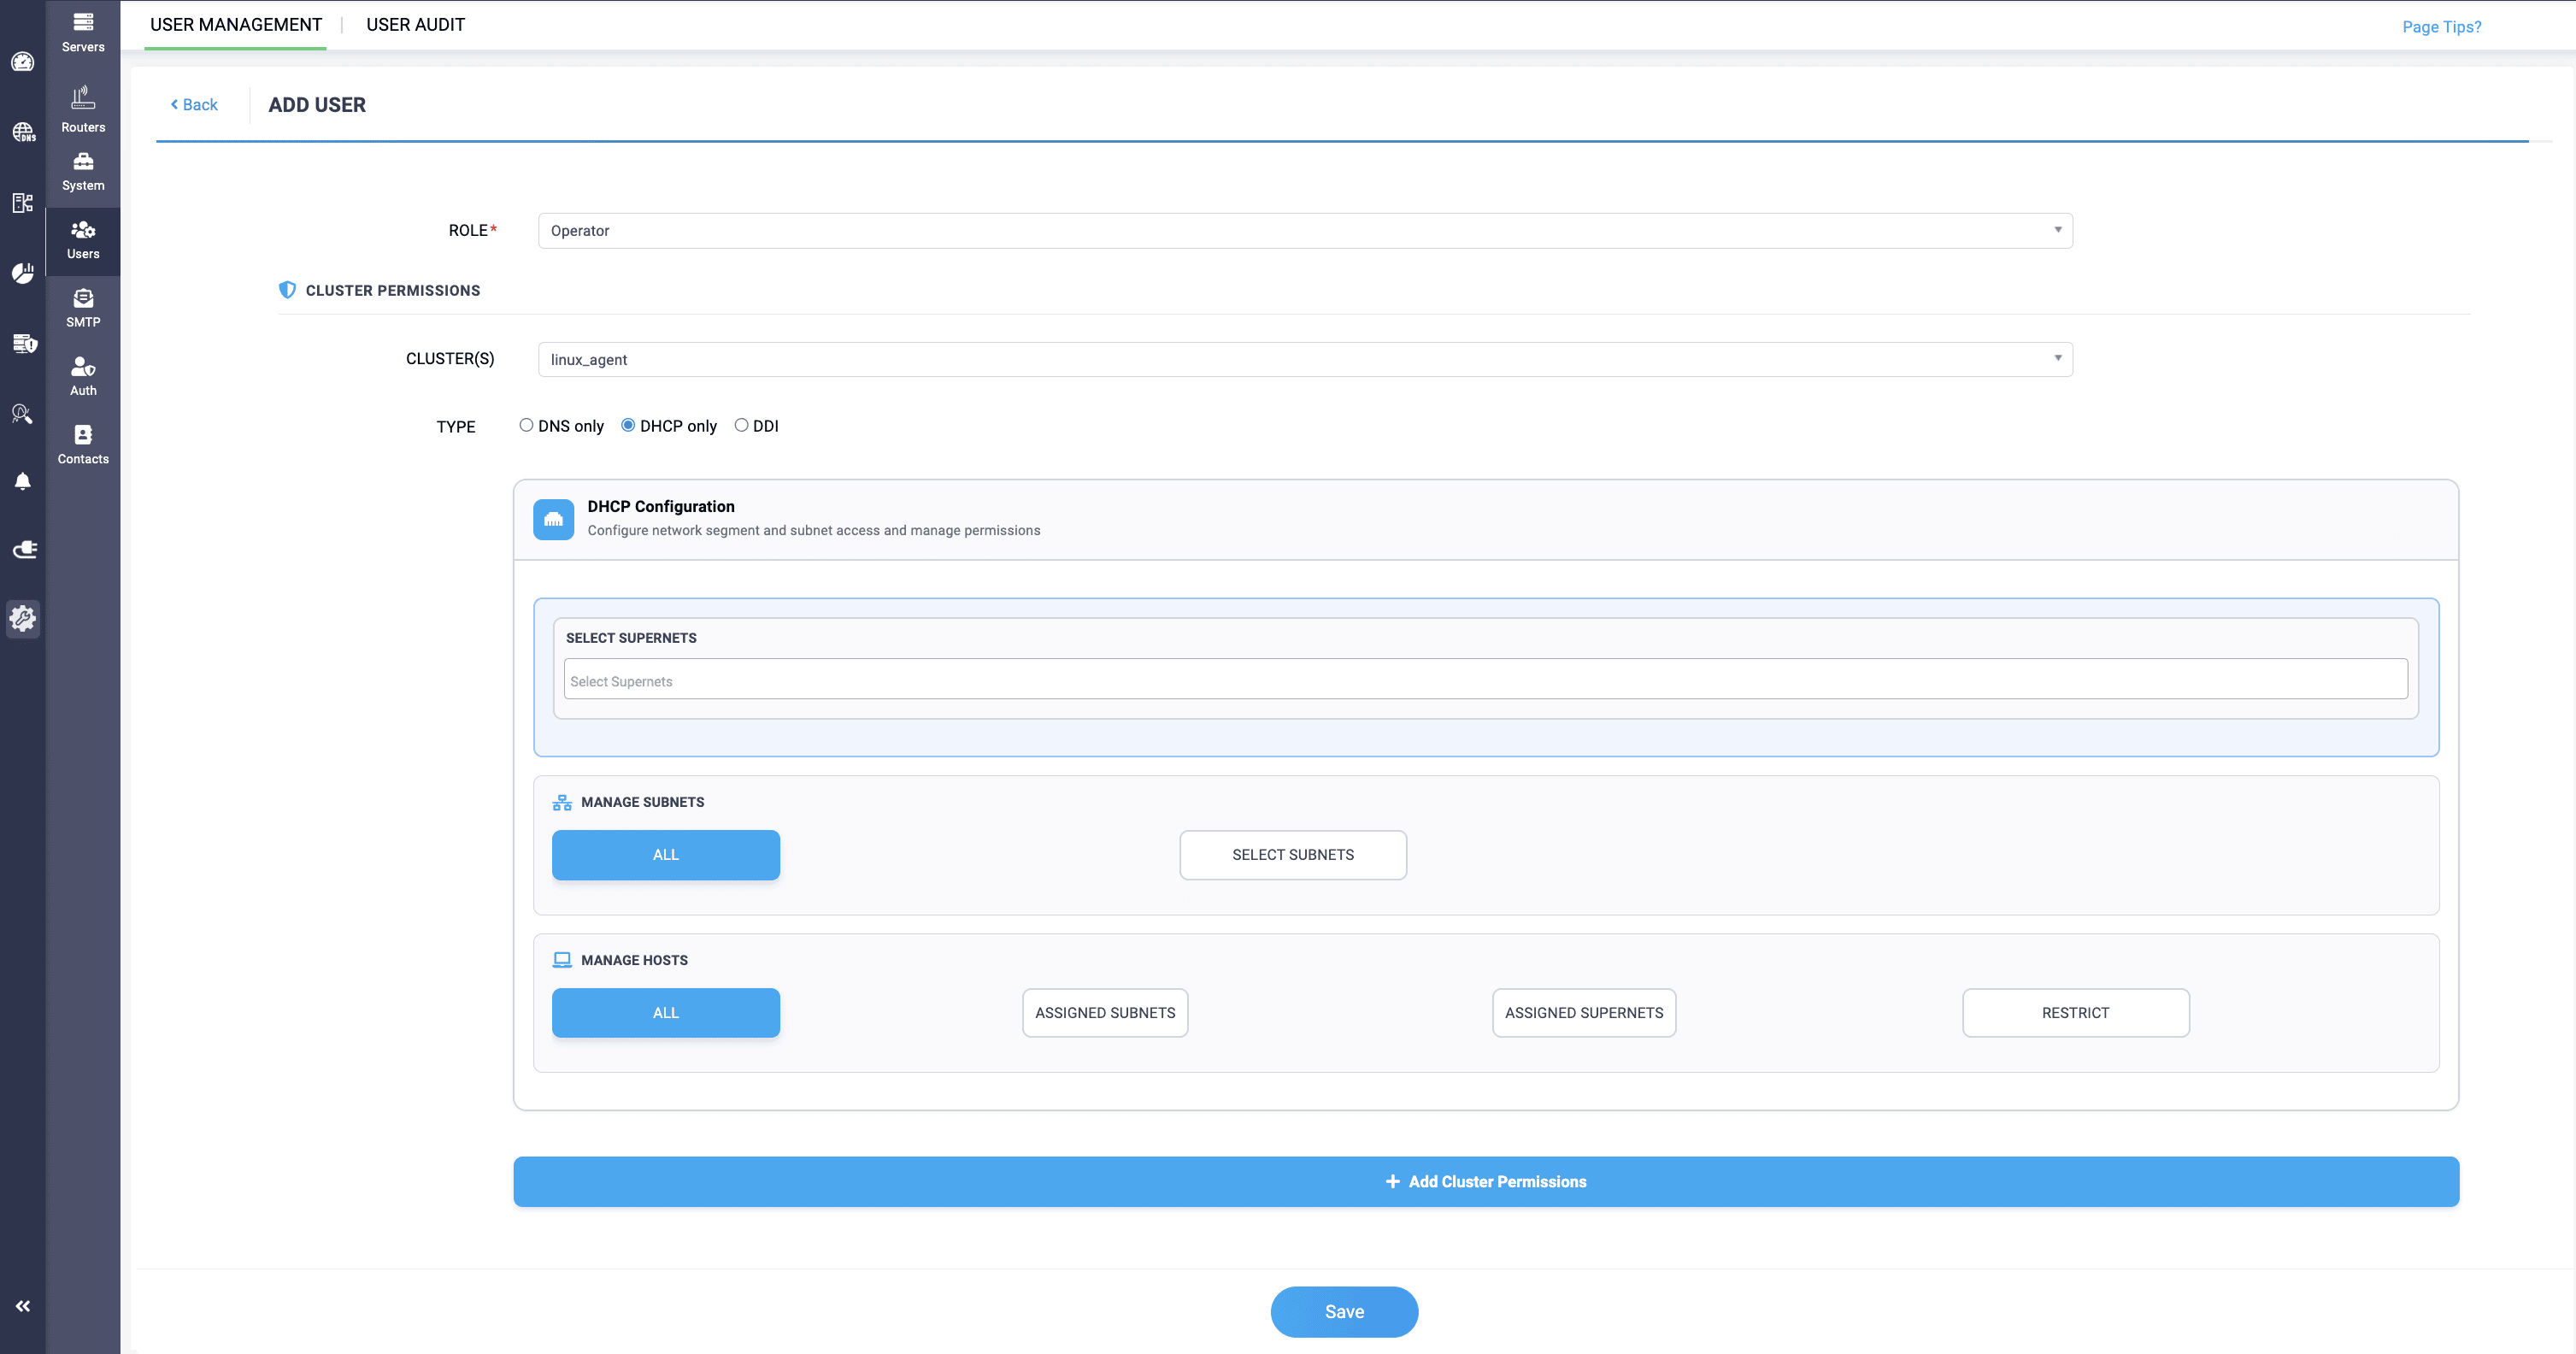Click the admin settings wrench icon

coord(22,619)
